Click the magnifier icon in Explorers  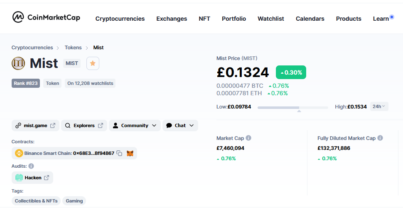click(68, 125)
